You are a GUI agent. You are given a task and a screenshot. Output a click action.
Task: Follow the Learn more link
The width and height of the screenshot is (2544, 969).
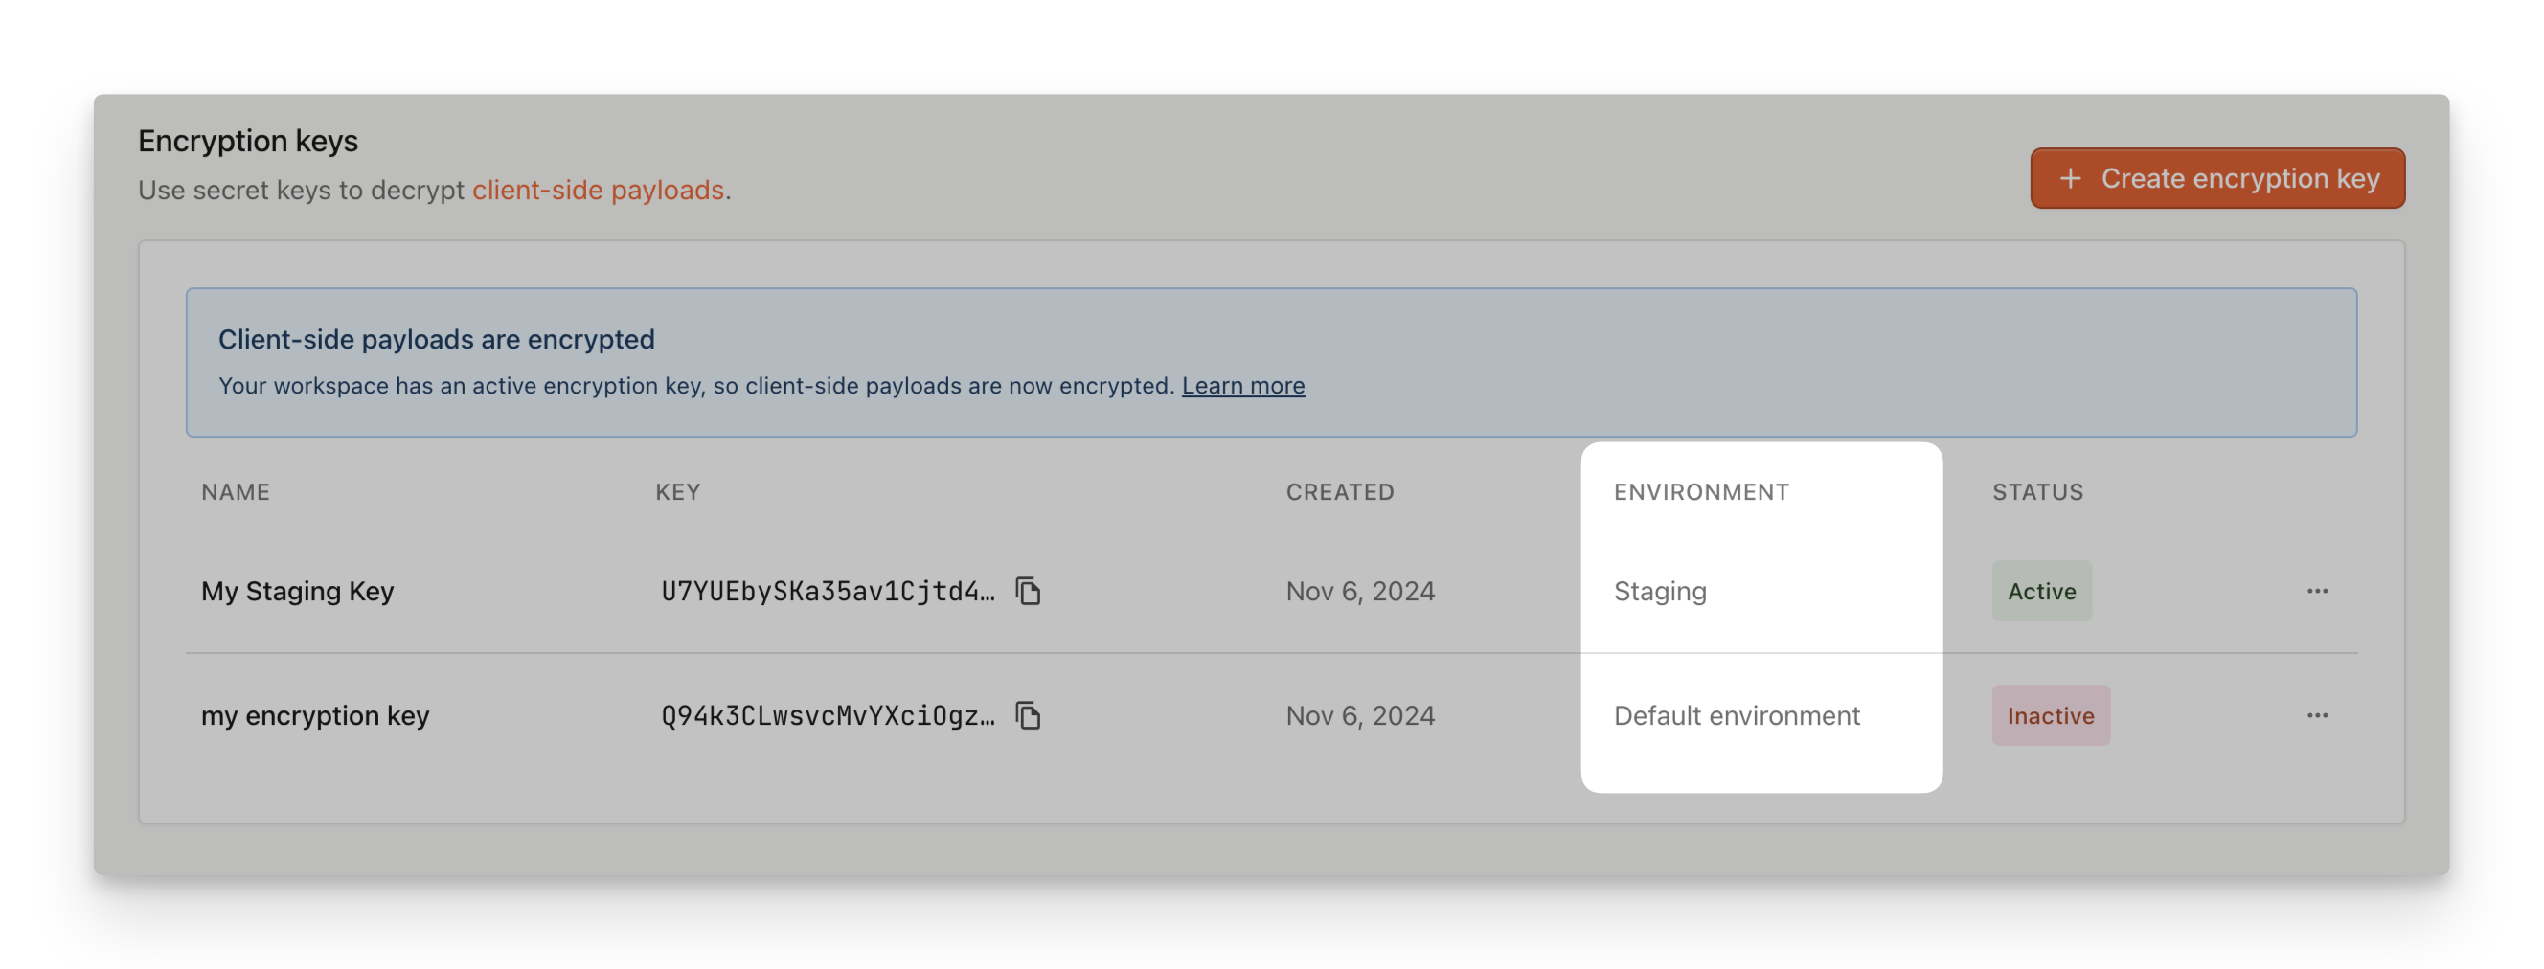[1242, 386]
